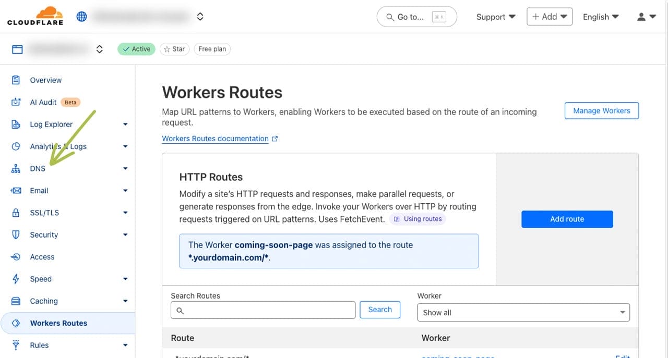
Task: Open the domain switcher arrows
Action: [99, 50]
